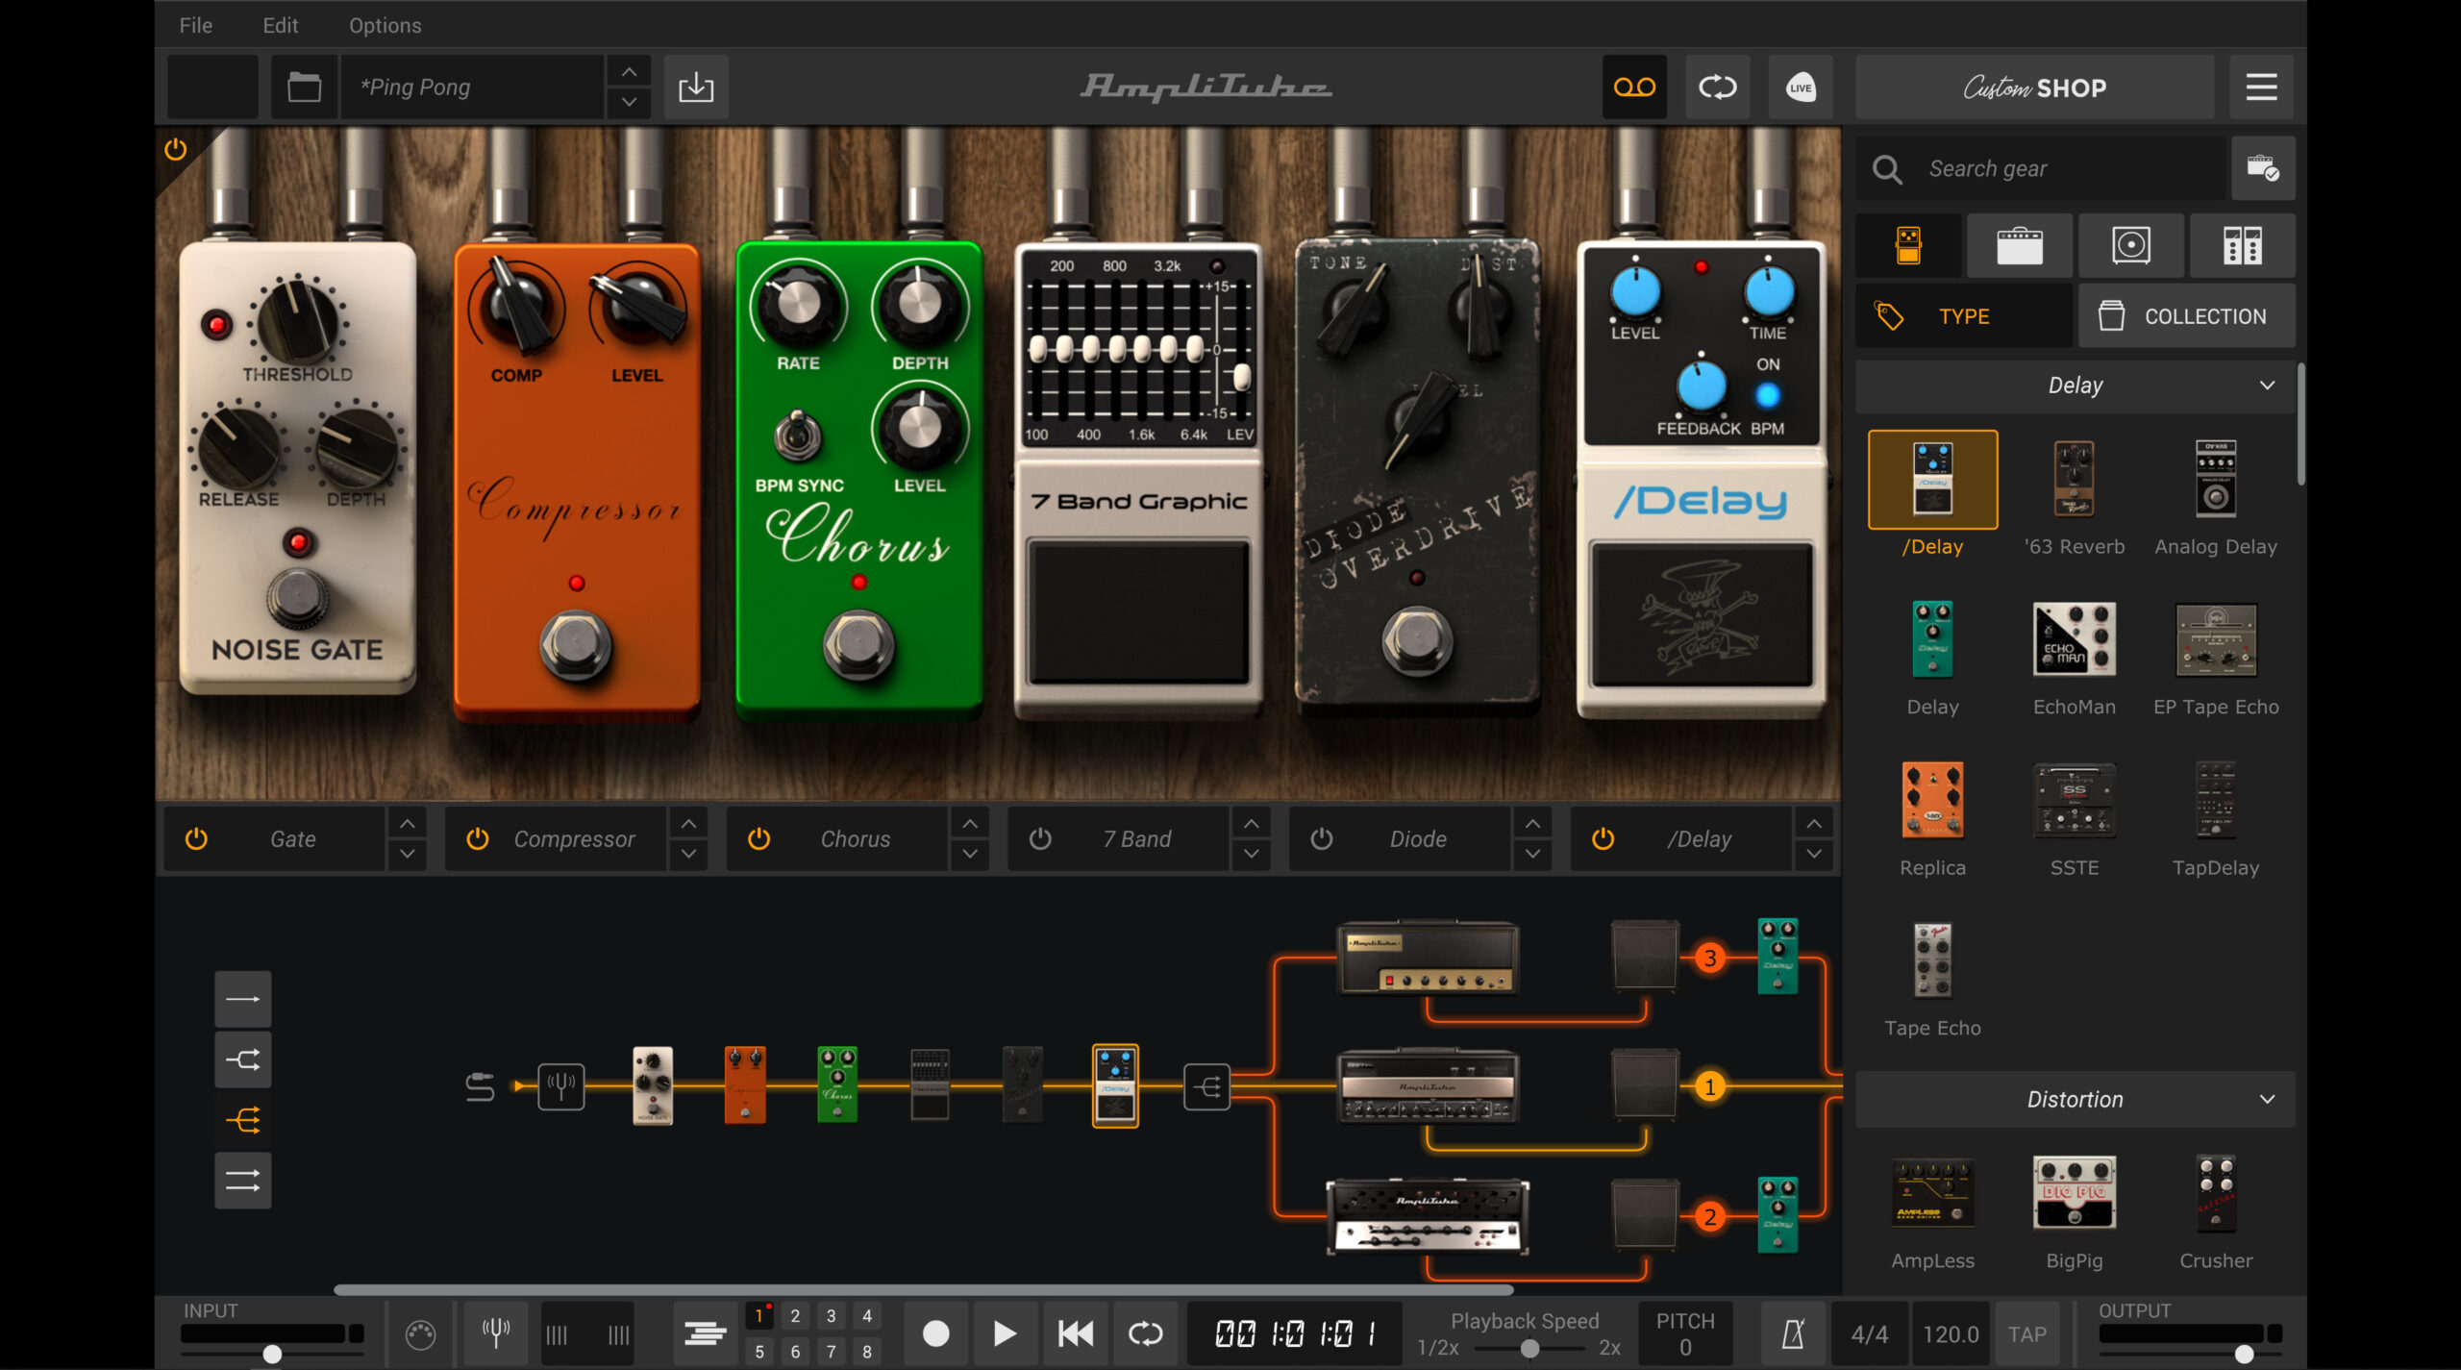The width and height of the screenshot is (2461, 1370).
Task: Toggle Gate pedal power button
Action: pos(196,838)
